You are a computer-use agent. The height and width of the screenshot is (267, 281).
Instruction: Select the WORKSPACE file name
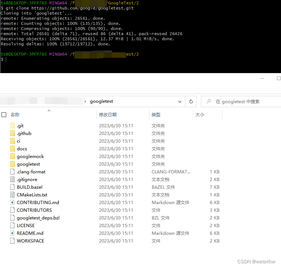[30, 241]
